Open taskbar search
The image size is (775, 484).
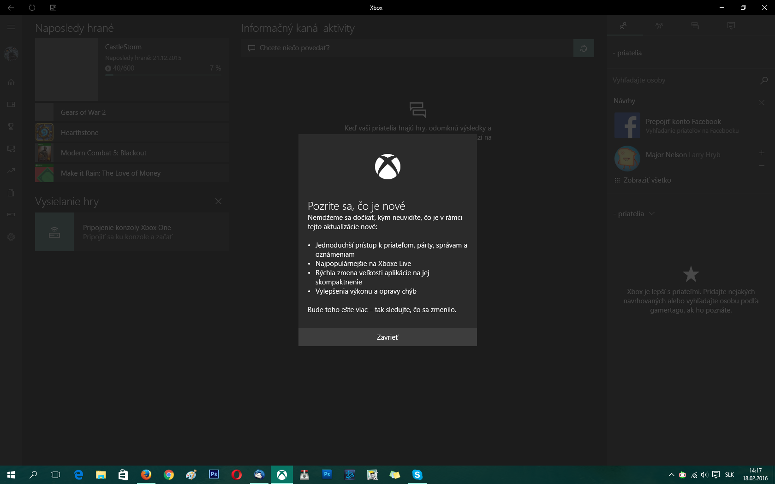tap(33, 475)
